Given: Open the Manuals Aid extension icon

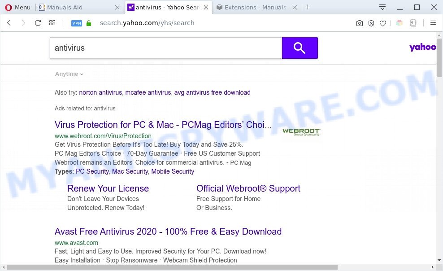Looking at the screenshot, I should (x=413, y=23).
